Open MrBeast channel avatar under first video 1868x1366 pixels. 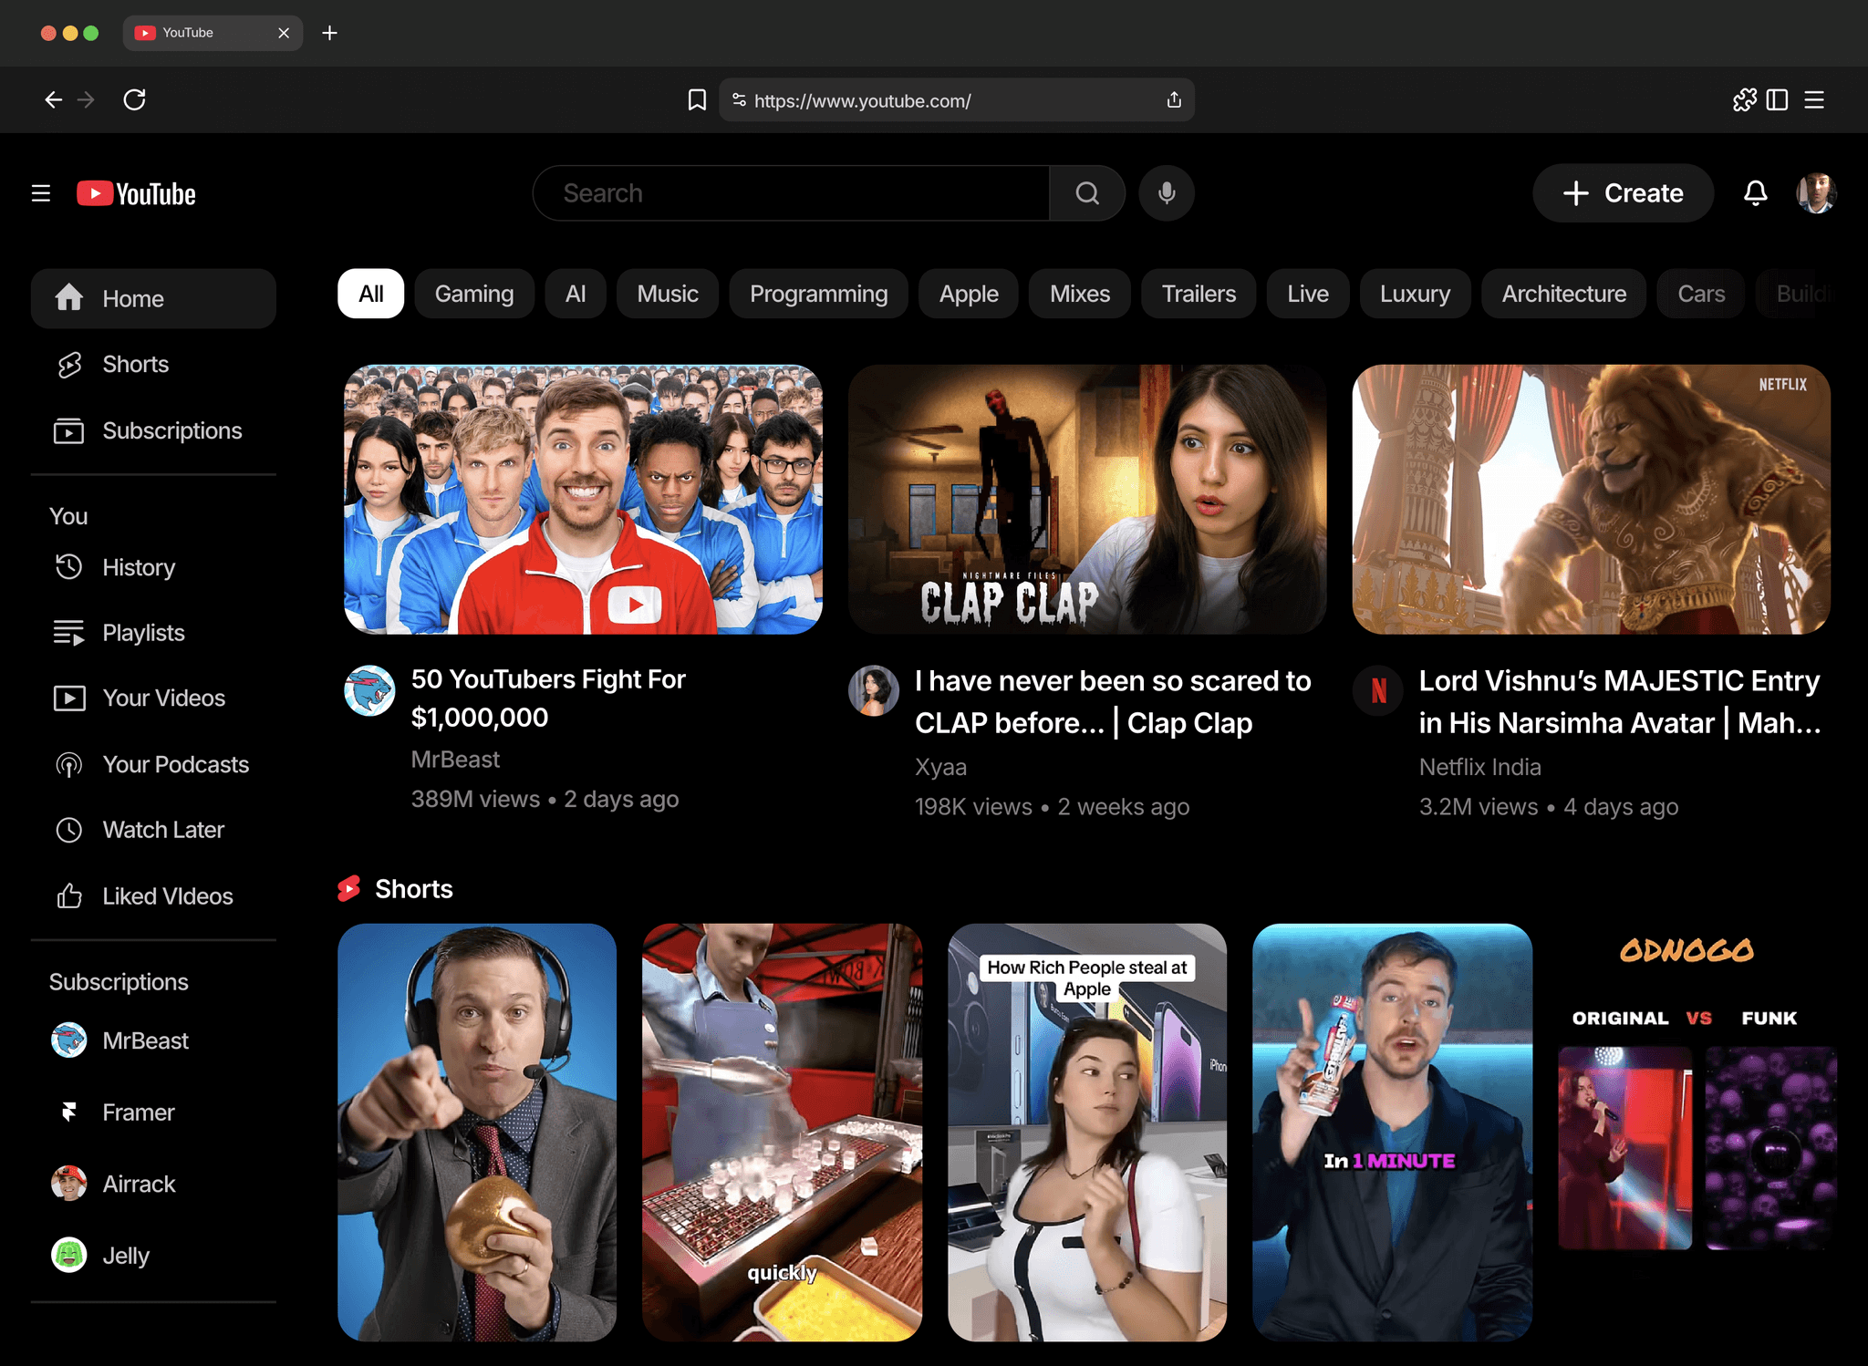click(369, 690)
